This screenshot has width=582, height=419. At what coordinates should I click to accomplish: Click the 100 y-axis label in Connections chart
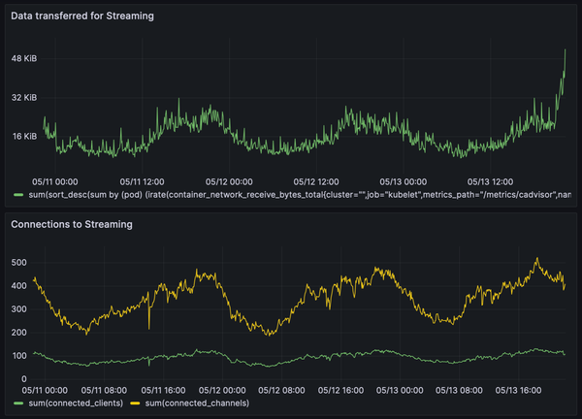[x=19, y=356]
